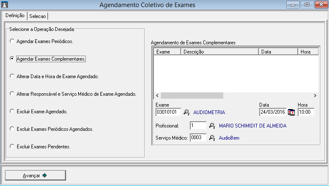Open the calendar date picker icon
Viewport: 329px width, 186px height.
tap(291, 112)
